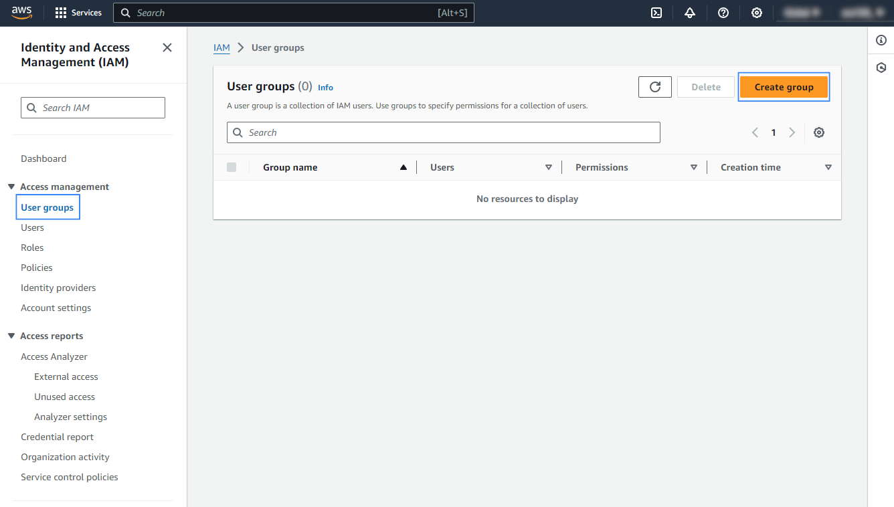The width and height of the screenshot is (894, 507).
Task: Collapse the Access management section
Action: (x=11, y=187)
